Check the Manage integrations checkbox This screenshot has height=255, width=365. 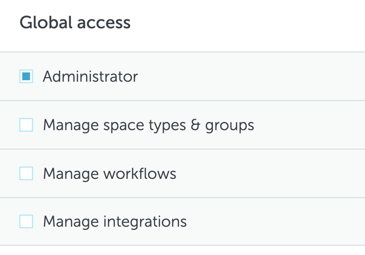click(x=26, y=221)
